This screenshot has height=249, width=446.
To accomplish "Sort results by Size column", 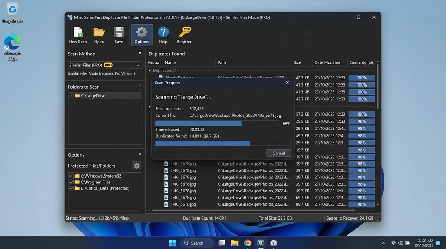I will coord(302,62).
